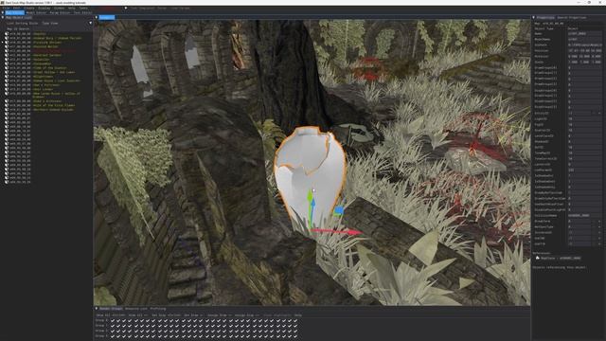Click the CollisionName property value field
Screen dimensions: 606x341
585,215
